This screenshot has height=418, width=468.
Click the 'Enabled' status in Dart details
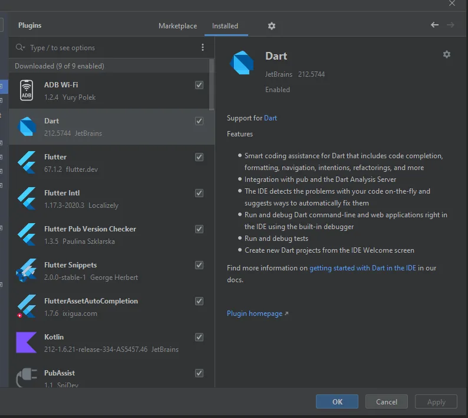[x=277, y=90]
